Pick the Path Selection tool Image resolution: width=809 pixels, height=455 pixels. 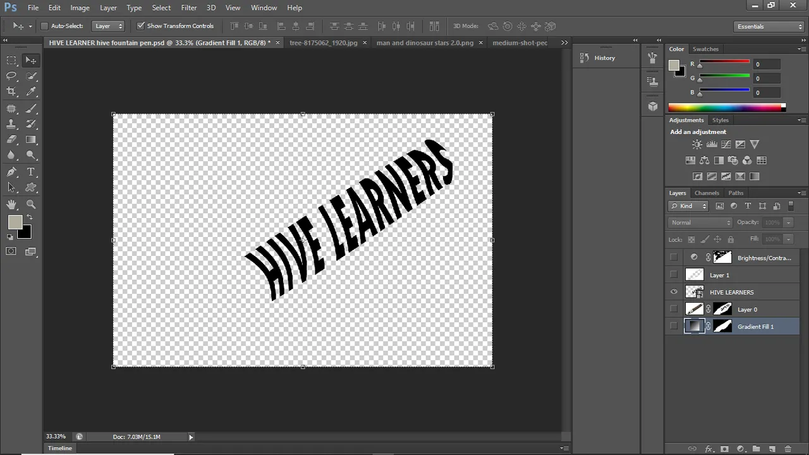11,188
